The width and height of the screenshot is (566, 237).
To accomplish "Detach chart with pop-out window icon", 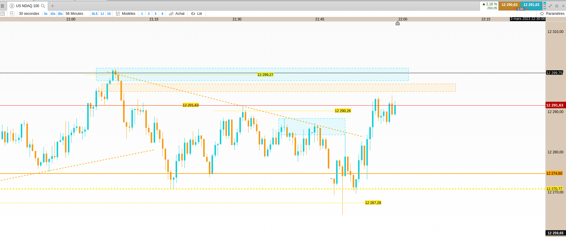I will [557, 6].
